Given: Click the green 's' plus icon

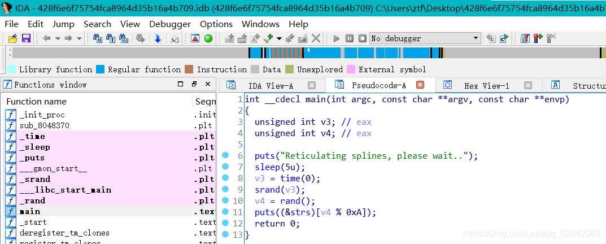Looking at the screenshot, I should click(x=268, y=38).
